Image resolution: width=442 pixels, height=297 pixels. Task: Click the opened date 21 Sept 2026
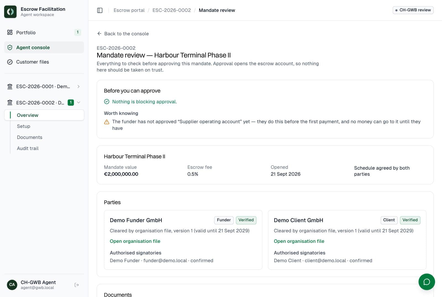(285, 174)
